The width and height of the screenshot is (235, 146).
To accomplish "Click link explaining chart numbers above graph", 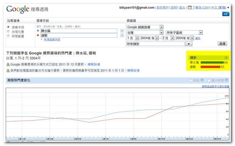I will (x=216, y=86).
